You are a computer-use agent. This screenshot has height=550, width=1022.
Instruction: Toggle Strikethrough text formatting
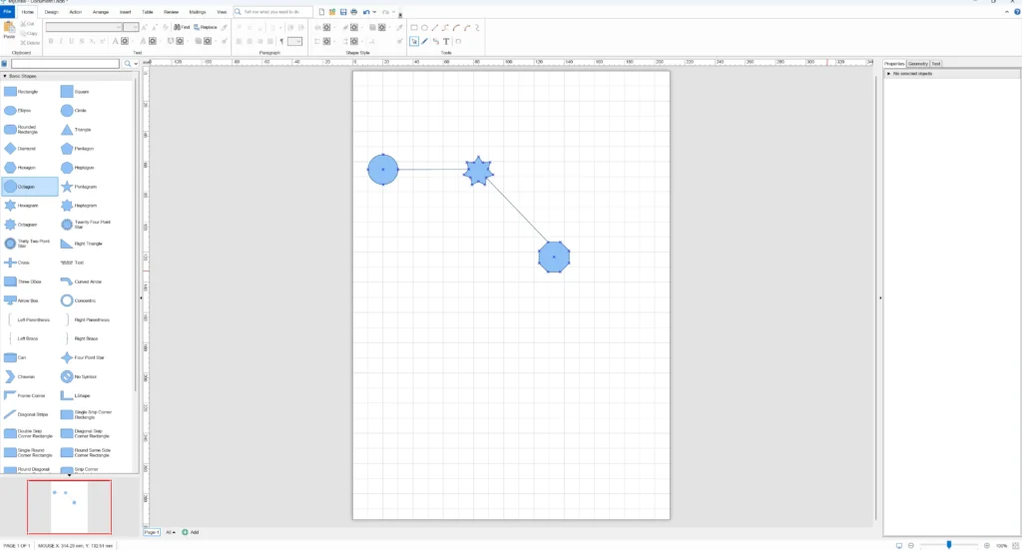(x=82, y=41)
